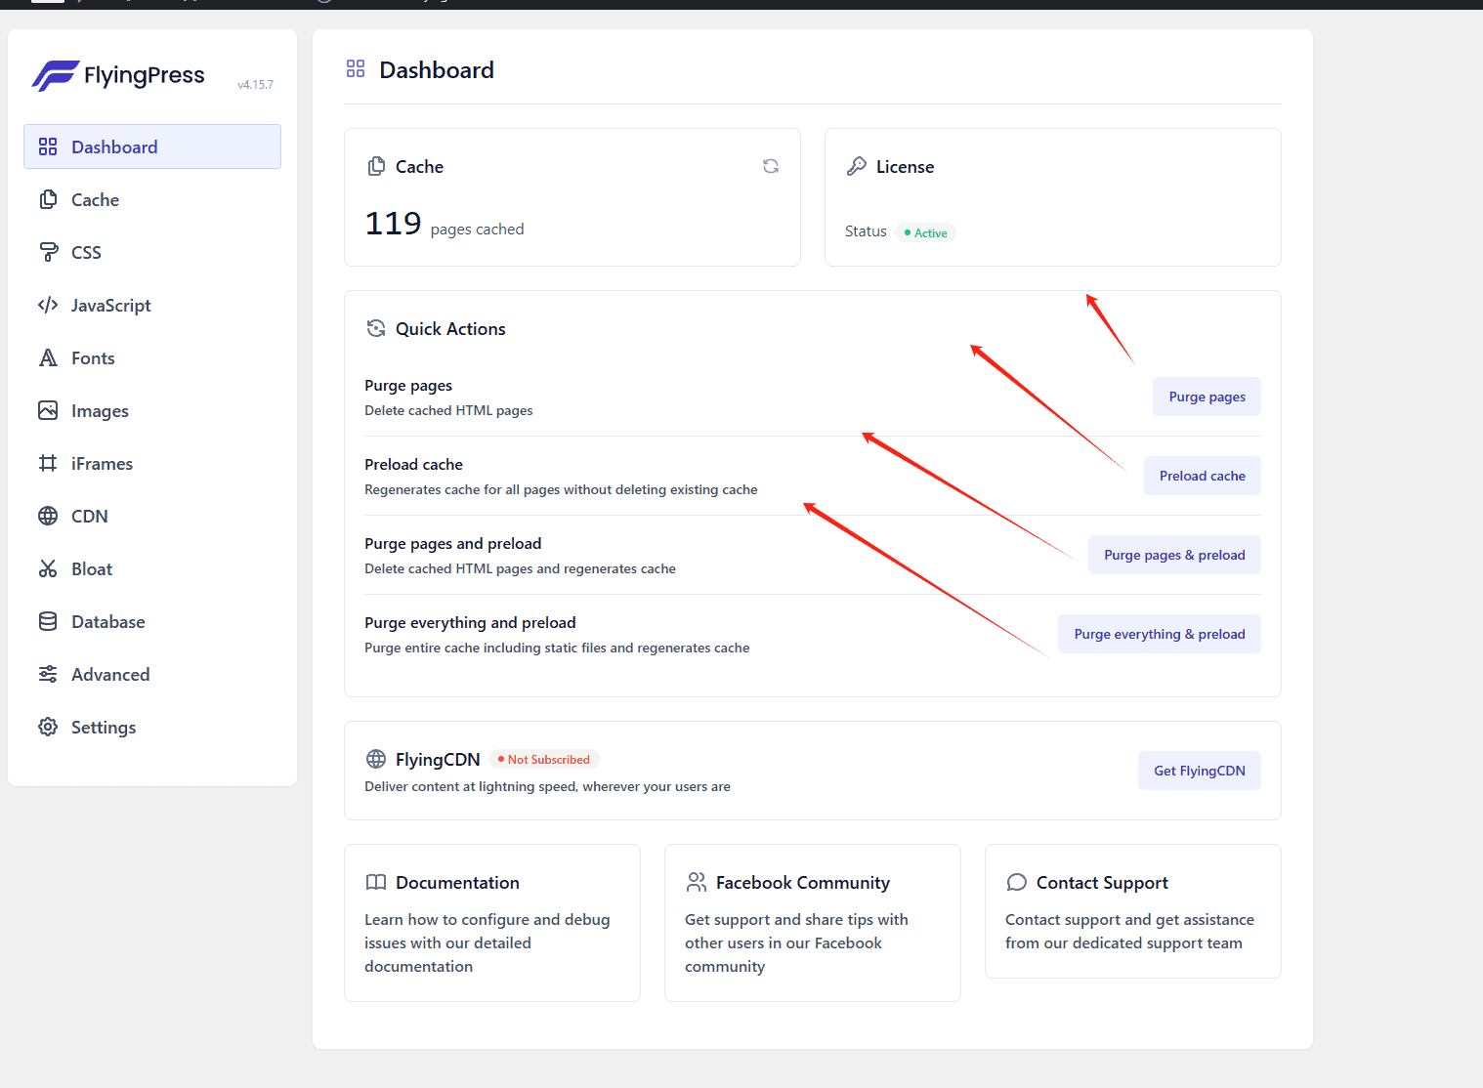Click the Bloat scissors icon in sidebar
The image size is (1483, 1088).
(48, 568)
